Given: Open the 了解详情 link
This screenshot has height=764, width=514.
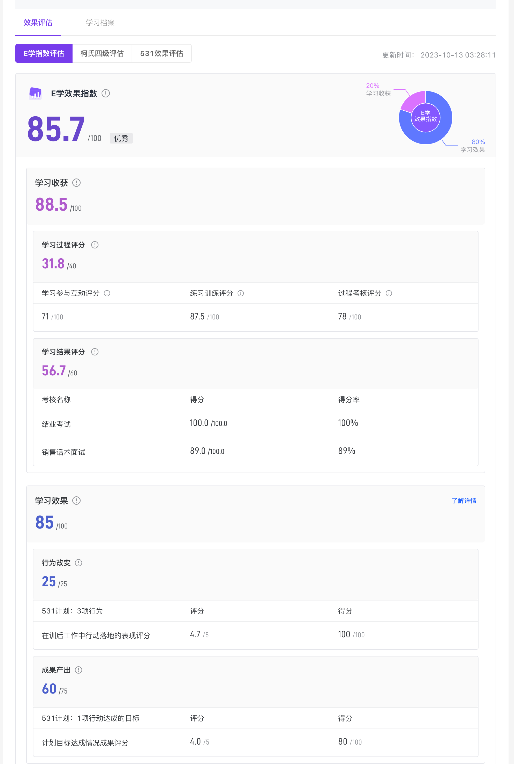Looking at the screenshot, I should [464, 501].
